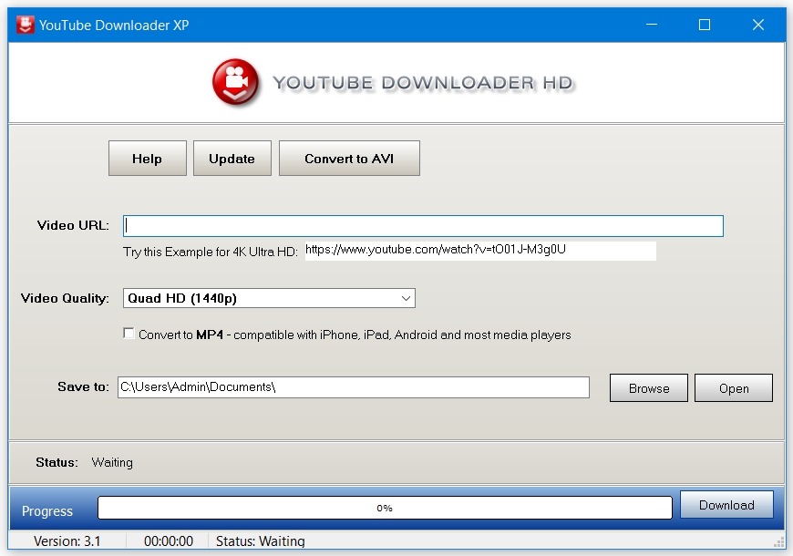
Task: Start the Download
Action: [726, 504]
